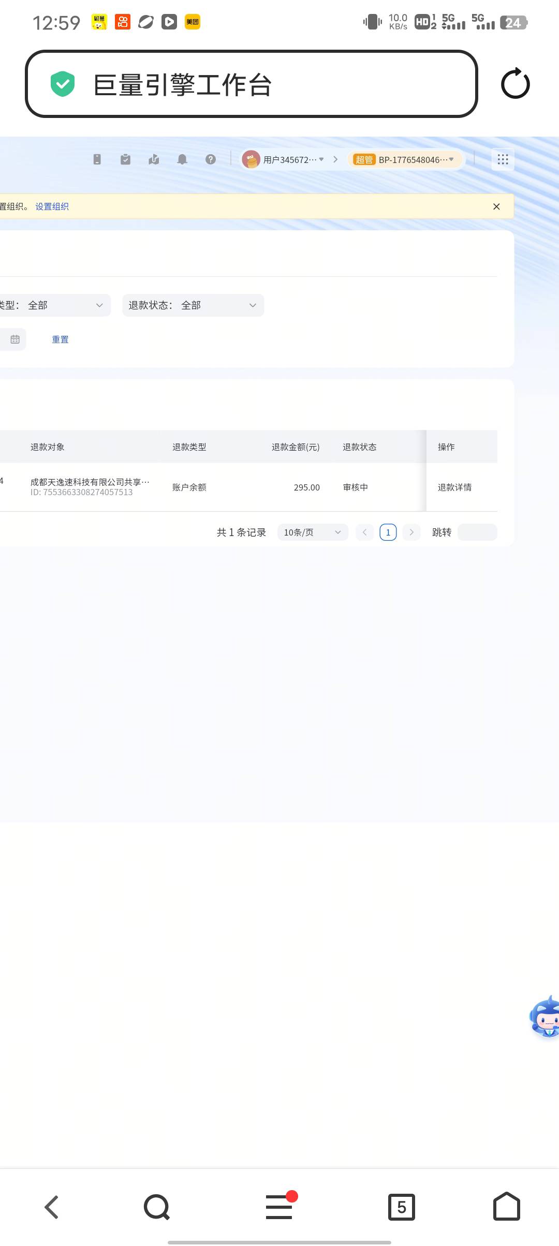Open the calendar date picker icon
The width and height of the screenshot is (559, 1246).
15,339
